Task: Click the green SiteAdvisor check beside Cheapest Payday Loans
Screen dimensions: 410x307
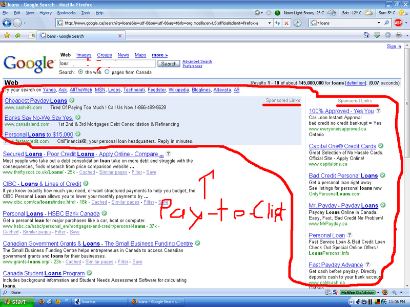Action: (x=72, y=100)
